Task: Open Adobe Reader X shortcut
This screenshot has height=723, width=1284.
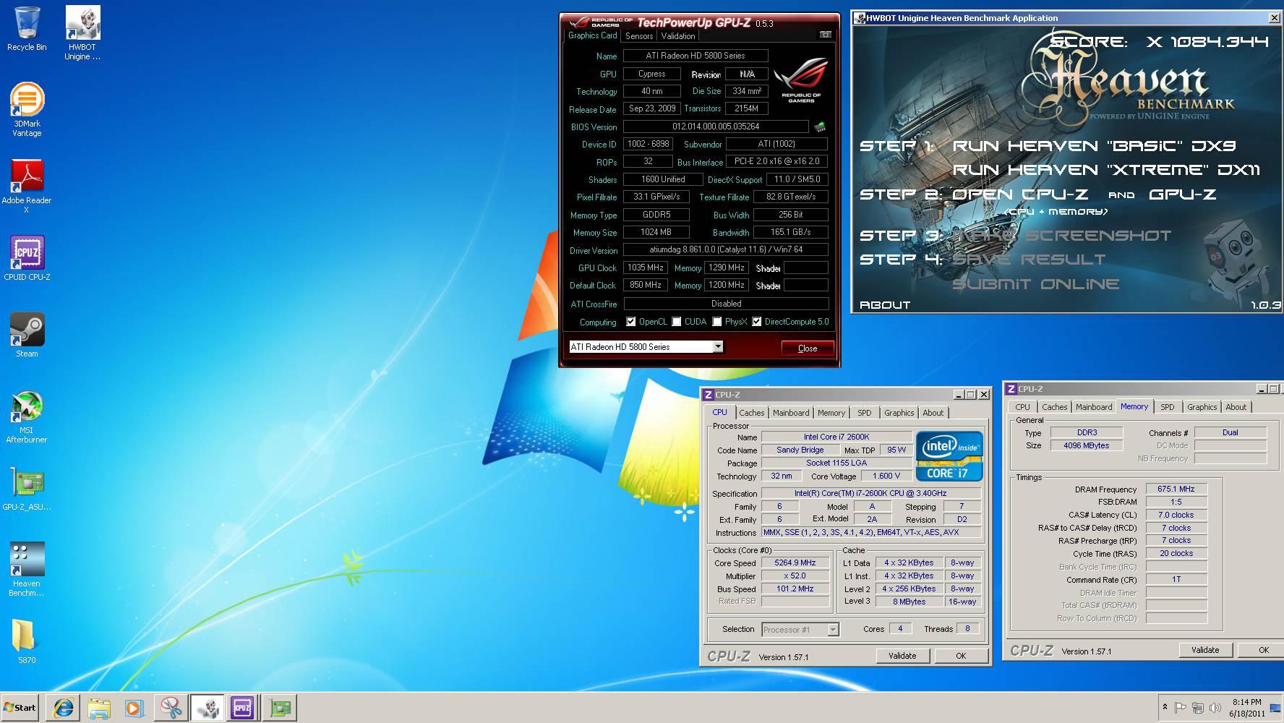Action: pyautogui.click(x=27, y=186)
